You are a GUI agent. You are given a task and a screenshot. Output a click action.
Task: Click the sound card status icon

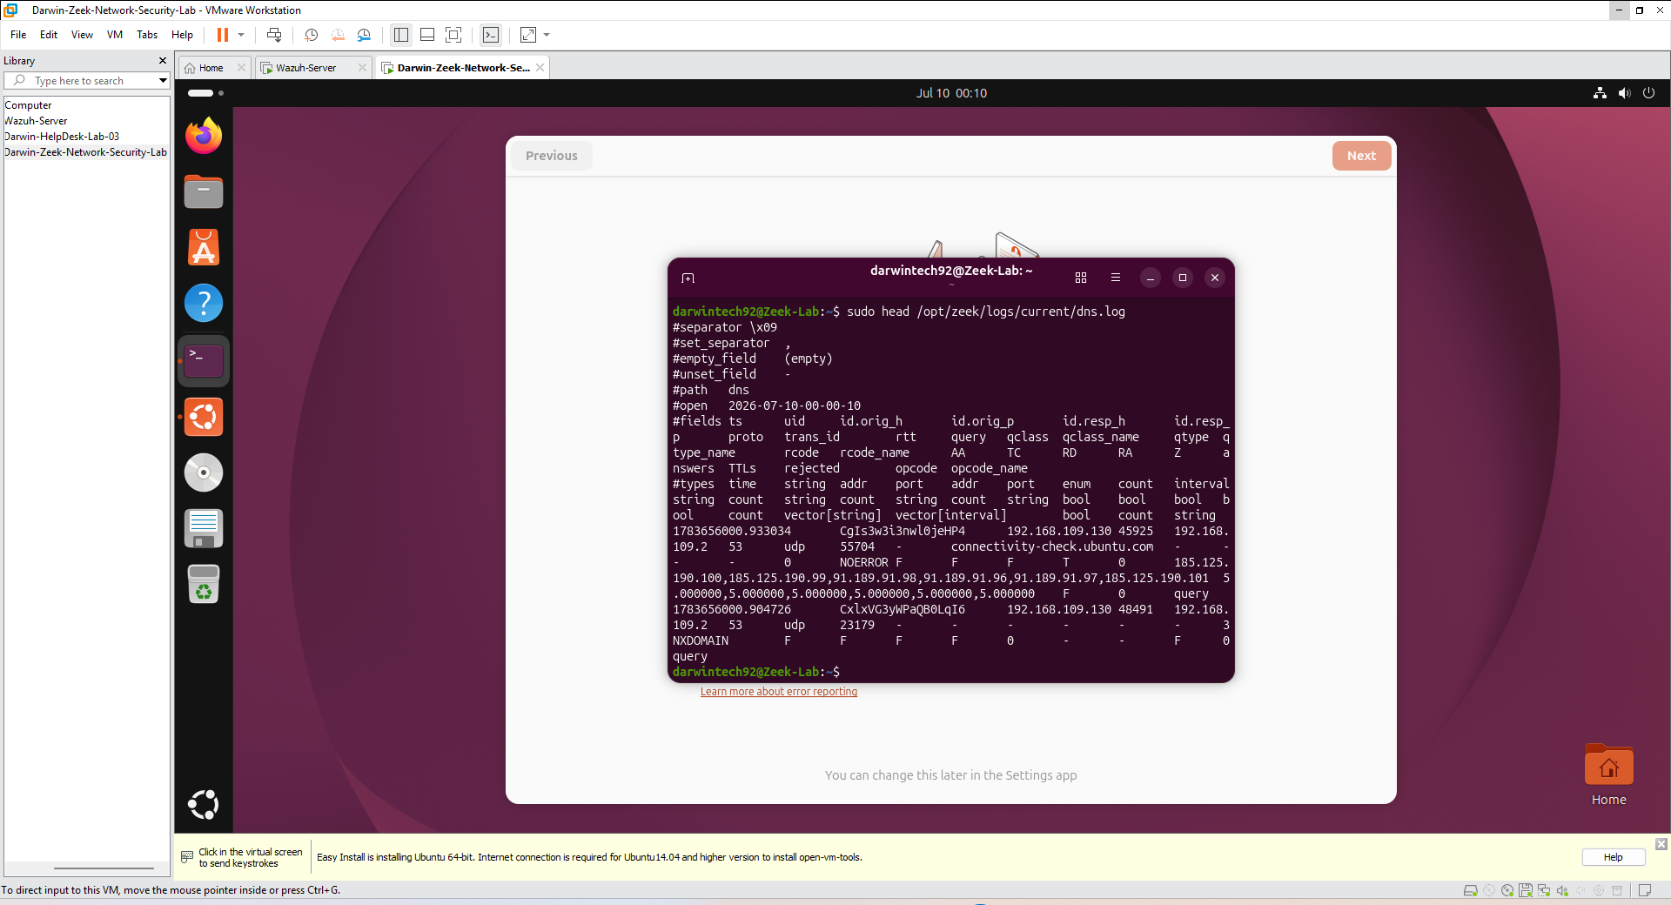click(1562, 890)
